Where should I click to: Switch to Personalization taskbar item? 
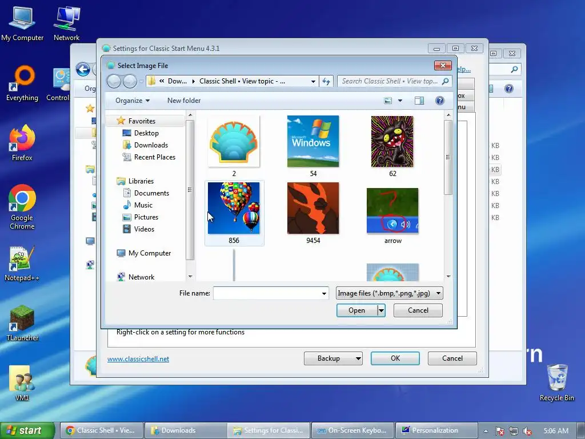coord(436,430)
